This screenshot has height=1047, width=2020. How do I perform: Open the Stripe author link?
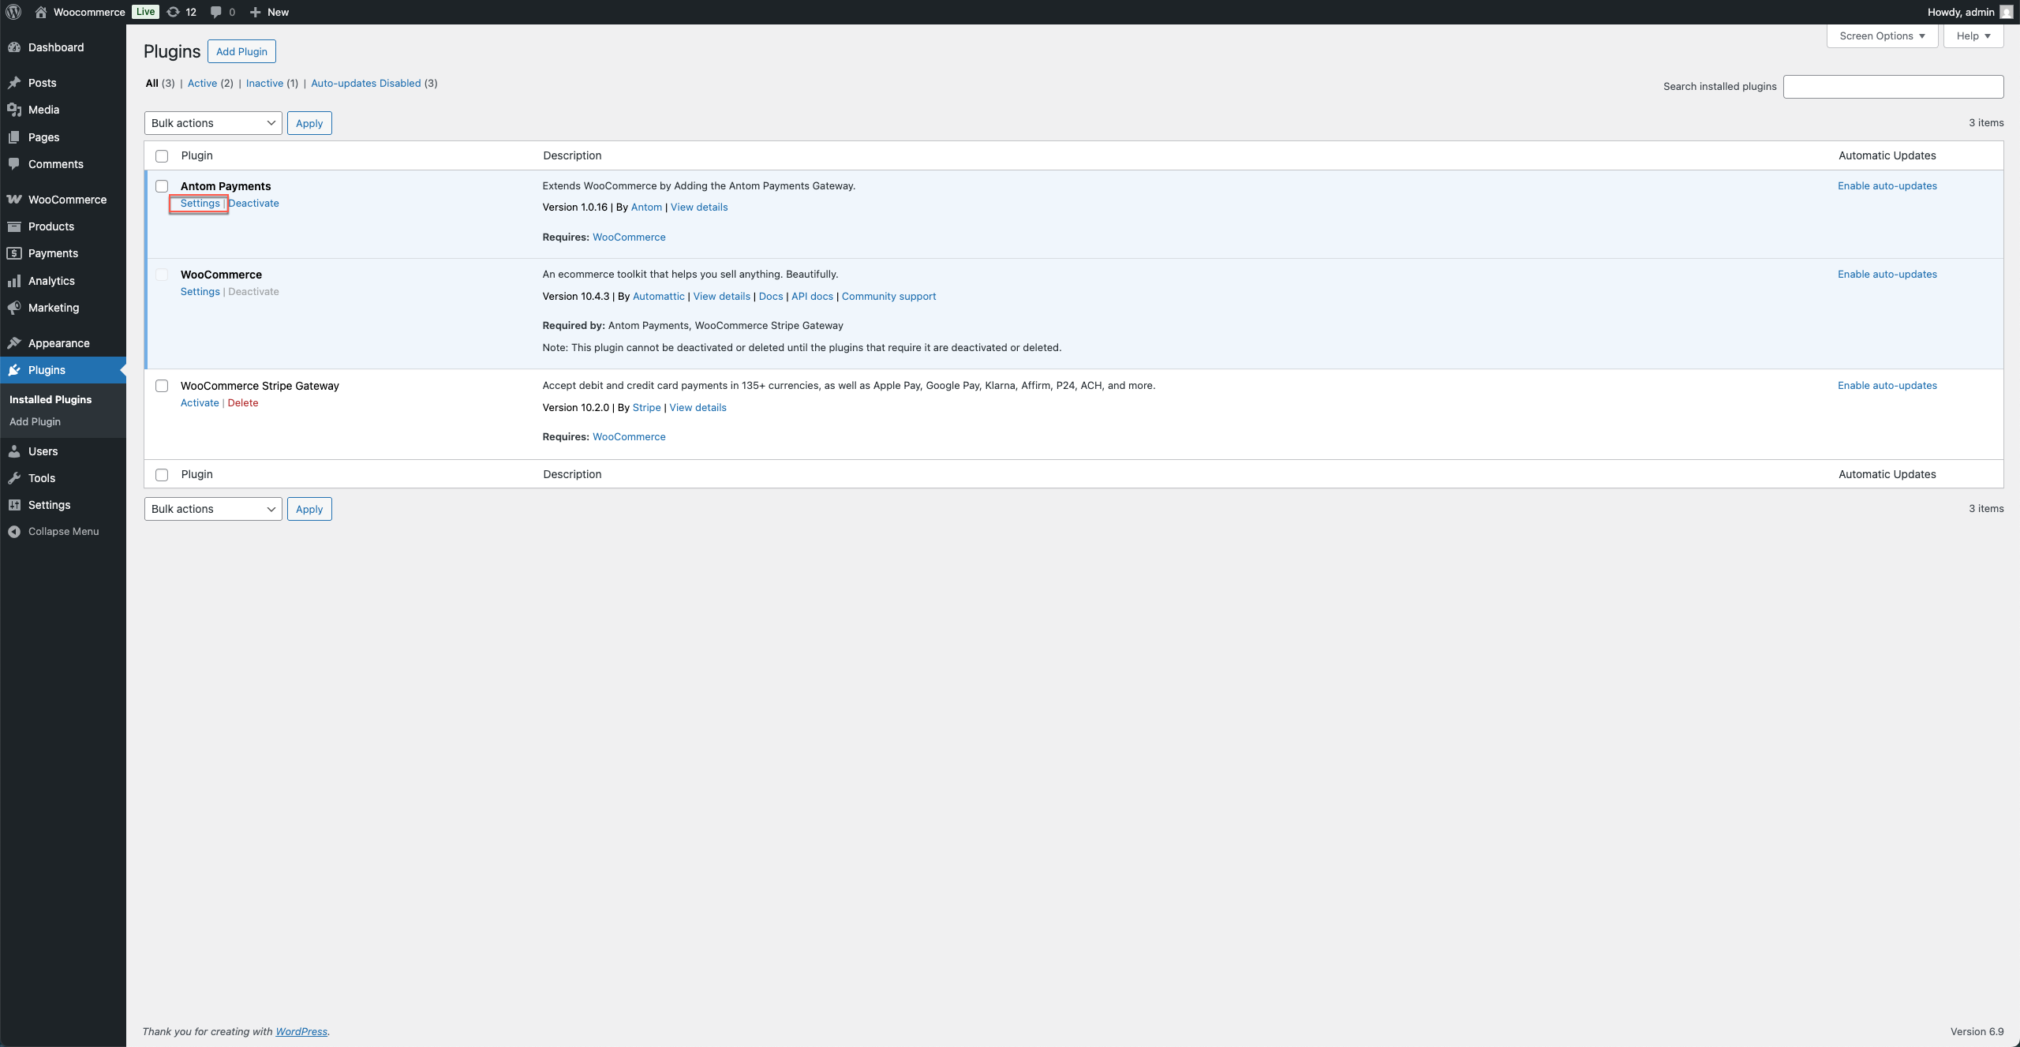(x=646, y=408)
